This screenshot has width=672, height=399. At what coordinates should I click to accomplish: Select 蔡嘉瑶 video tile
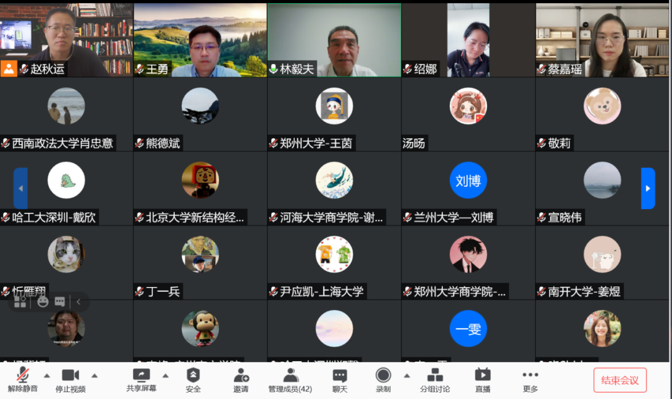point(602,40)
